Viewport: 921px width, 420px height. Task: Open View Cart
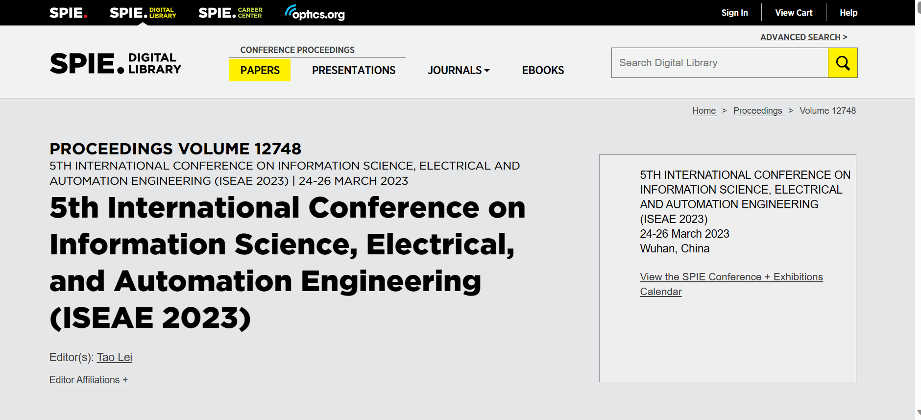(x=794, y=13)
